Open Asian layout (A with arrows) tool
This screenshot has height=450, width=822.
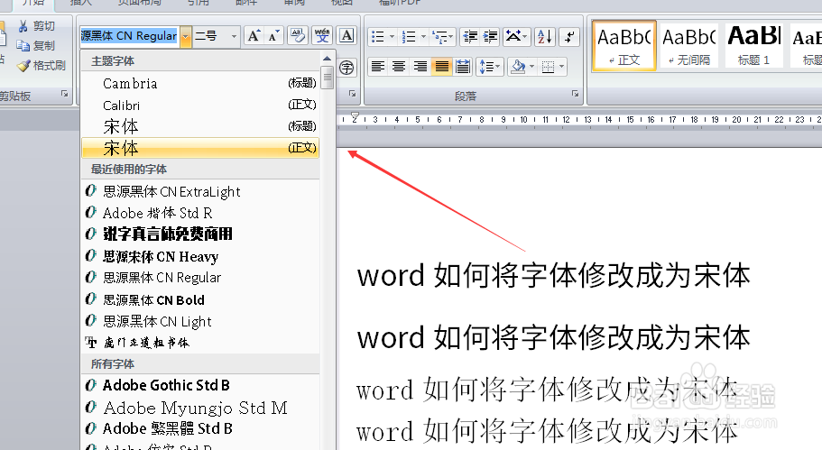click(x=516, y=37)
